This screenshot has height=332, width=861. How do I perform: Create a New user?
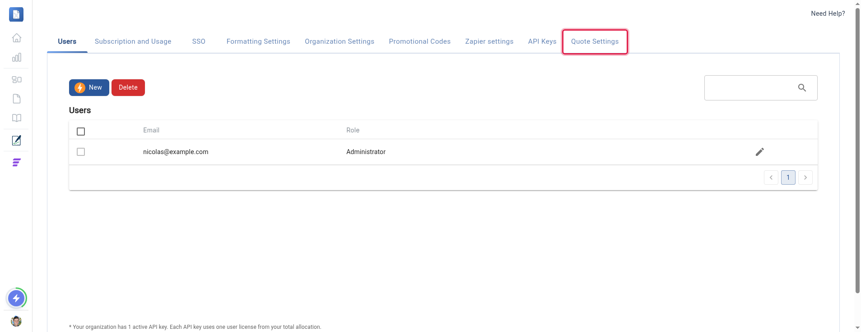click(x=89, y=87)
